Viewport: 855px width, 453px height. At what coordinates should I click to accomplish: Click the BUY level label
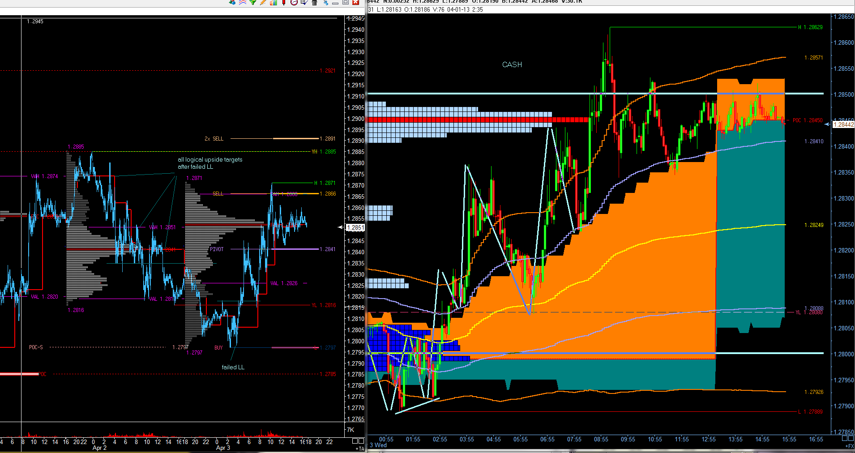pos(218,348)
